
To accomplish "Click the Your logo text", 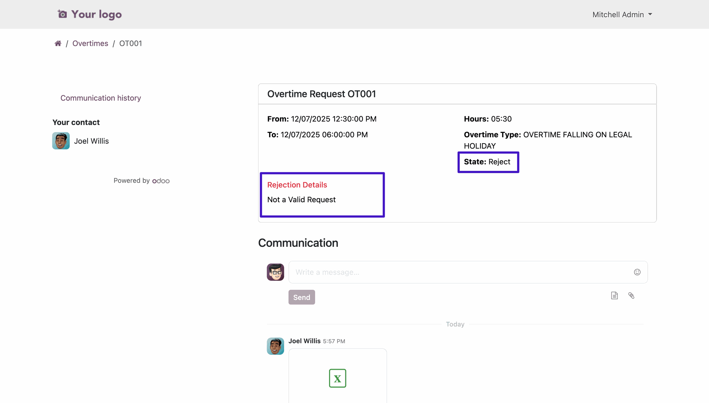I will tap(96, 14).
